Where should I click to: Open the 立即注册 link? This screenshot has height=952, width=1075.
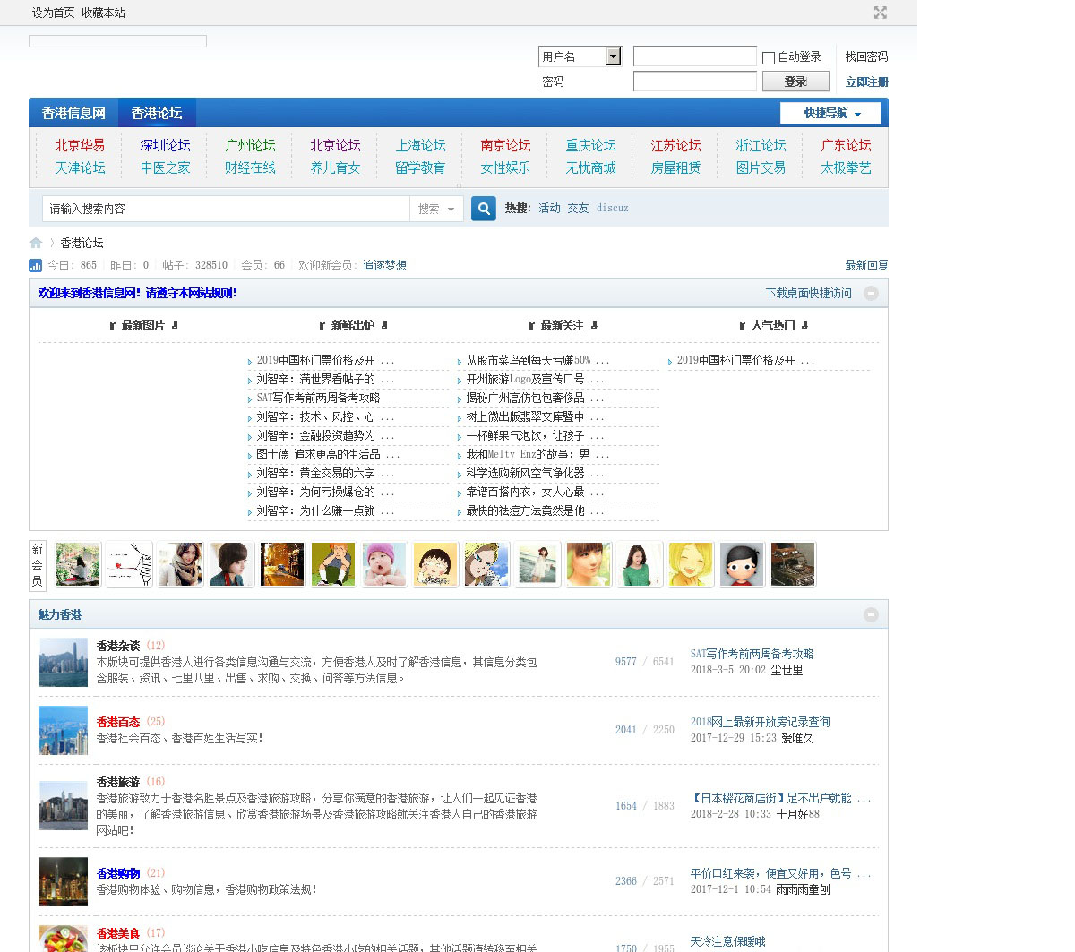point(866,81)
